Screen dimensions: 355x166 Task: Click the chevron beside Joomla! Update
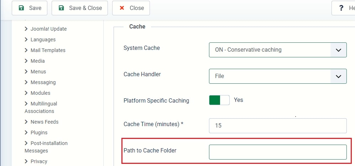point(26,29)
